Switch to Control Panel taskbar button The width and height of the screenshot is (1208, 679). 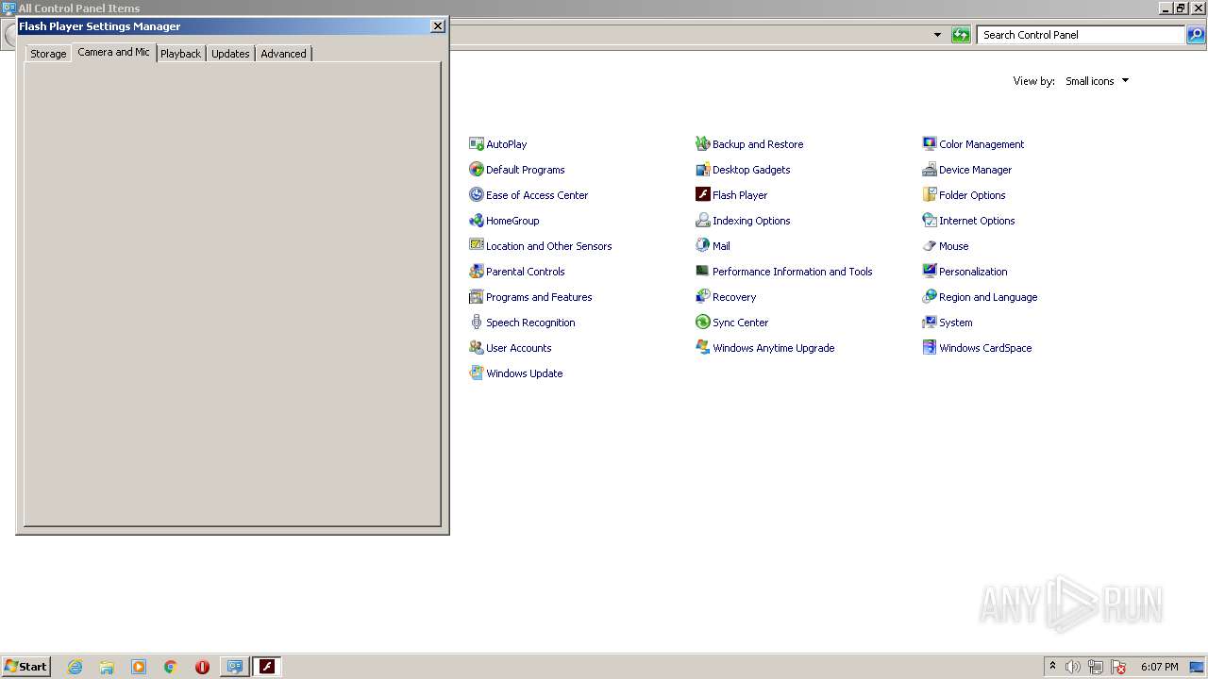coord(234,667)
